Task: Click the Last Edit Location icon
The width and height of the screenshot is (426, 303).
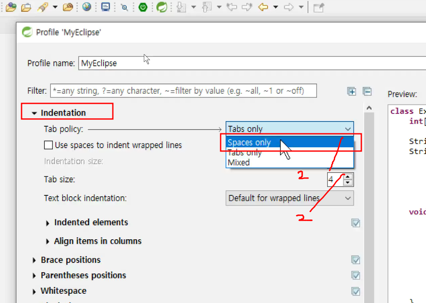Action: (x=232, y=7)
